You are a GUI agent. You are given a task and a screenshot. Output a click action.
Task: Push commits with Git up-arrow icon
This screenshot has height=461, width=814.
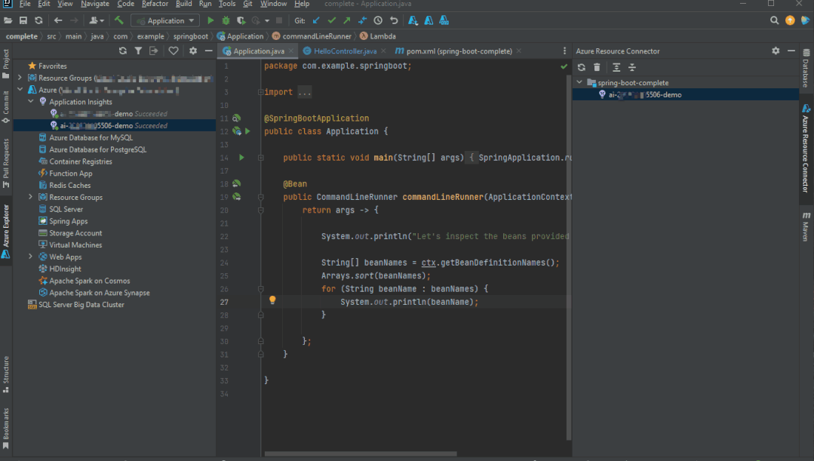pos(347,21)
